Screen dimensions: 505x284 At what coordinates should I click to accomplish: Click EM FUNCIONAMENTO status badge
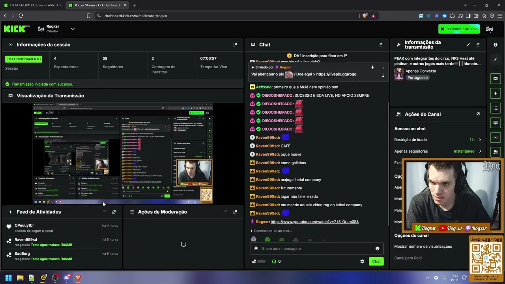pos(24,59)
